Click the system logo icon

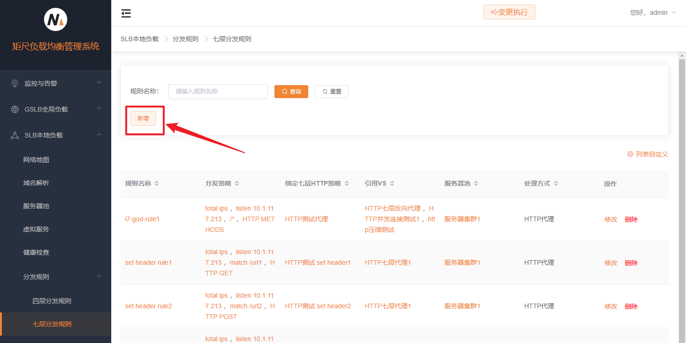click(x=56, y=20)
